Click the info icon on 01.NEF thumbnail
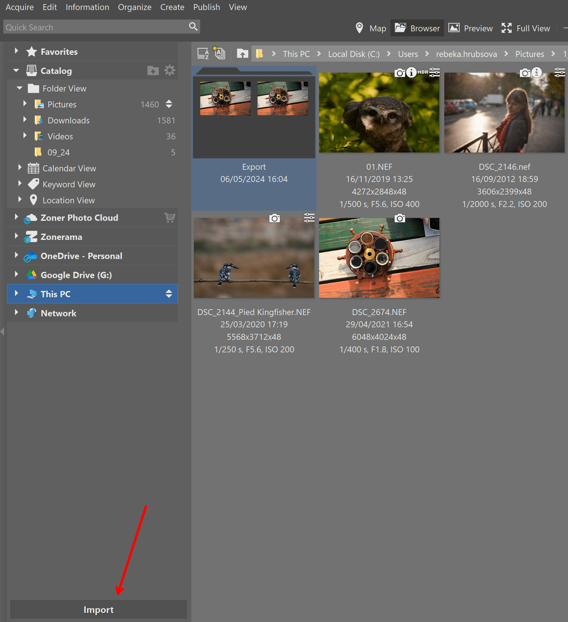The width and height of the screenshot is (568, 622). (411, 73)
